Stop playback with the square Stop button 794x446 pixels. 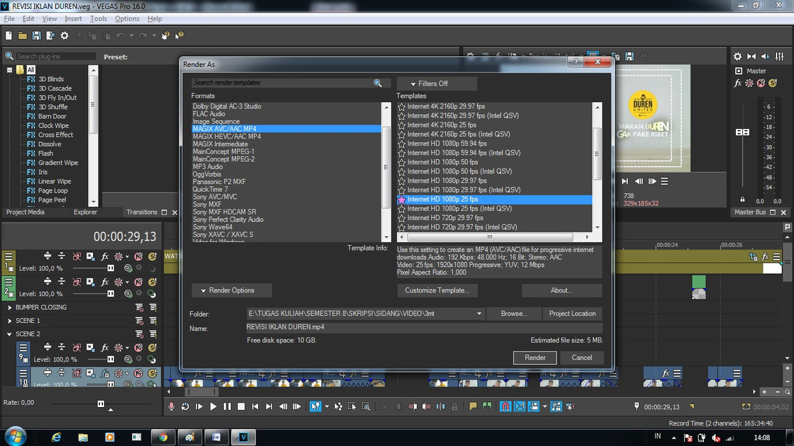[241, 406]
